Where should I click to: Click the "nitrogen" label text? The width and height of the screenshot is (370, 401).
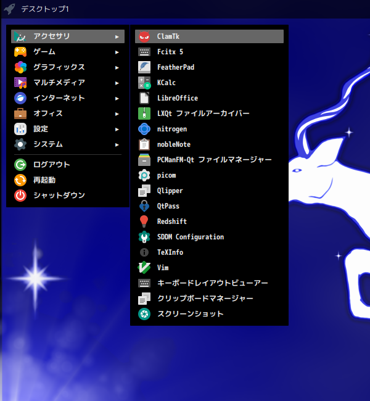(x=172, y=129)
